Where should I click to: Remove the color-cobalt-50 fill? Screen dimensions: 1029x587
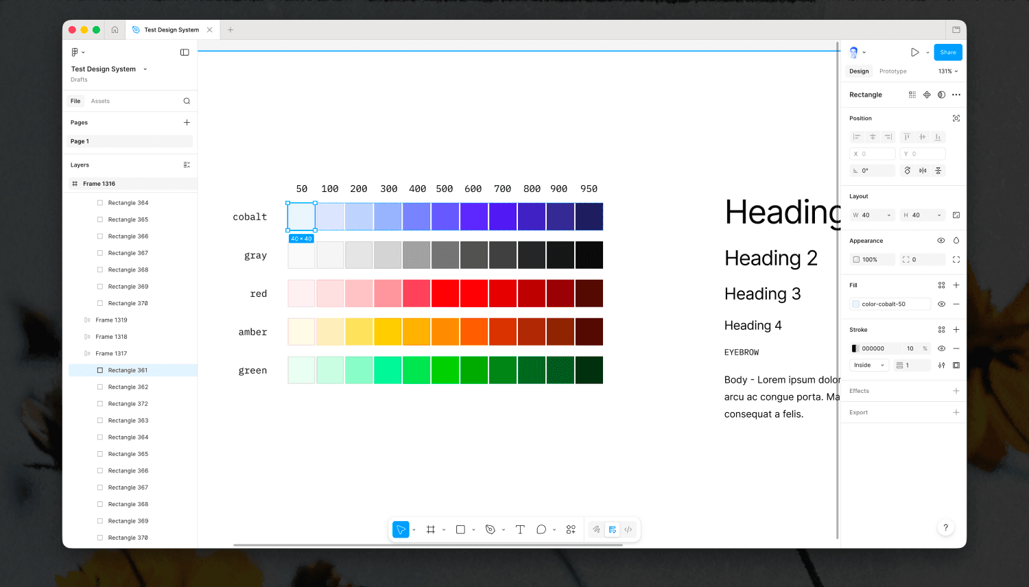pyautogui.click(x=956, y=304)
